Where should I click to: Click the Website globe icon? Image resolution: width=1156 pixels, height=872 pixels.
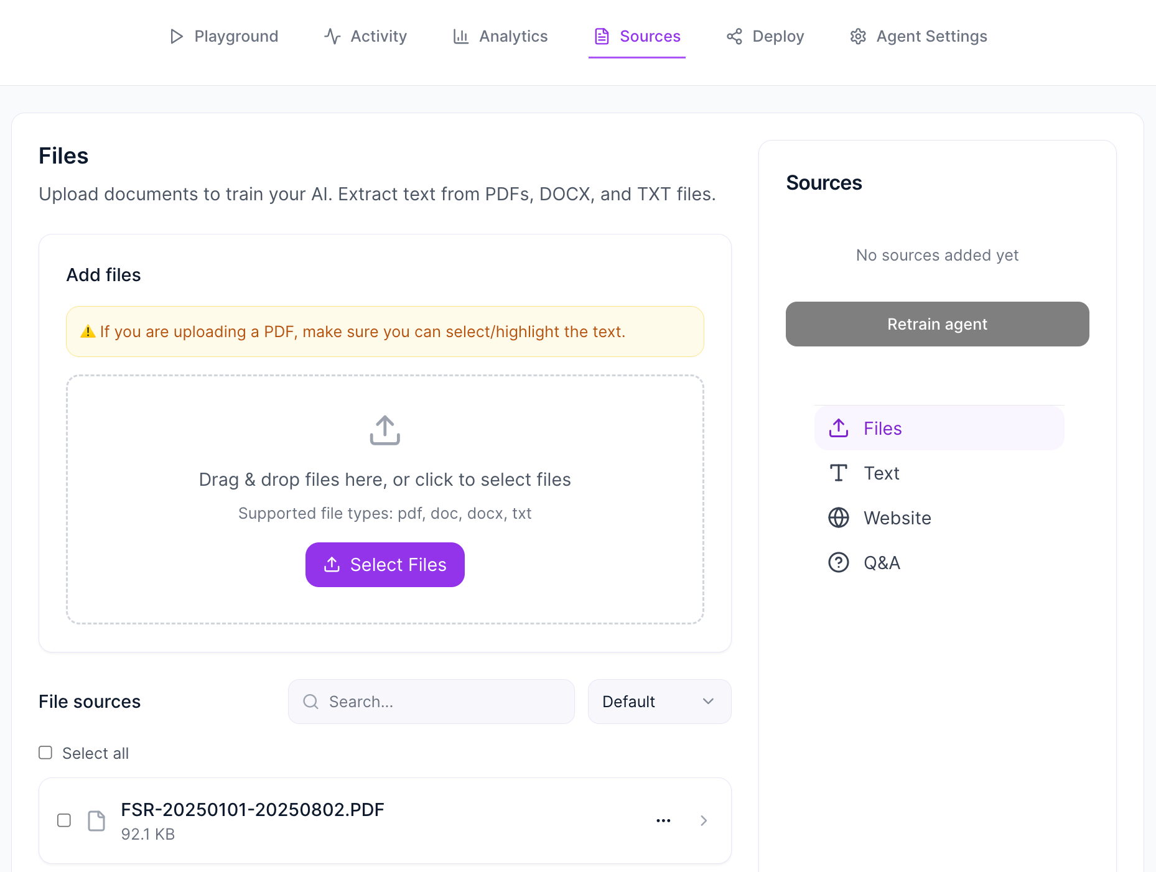(x=839, y=517)
